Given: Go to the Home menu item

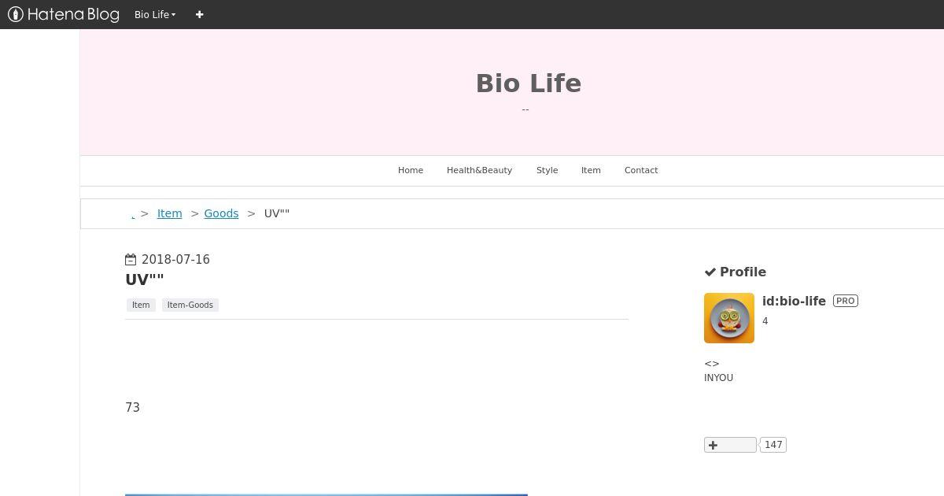Looking at the screenshot, I should (x=411, y=170).
